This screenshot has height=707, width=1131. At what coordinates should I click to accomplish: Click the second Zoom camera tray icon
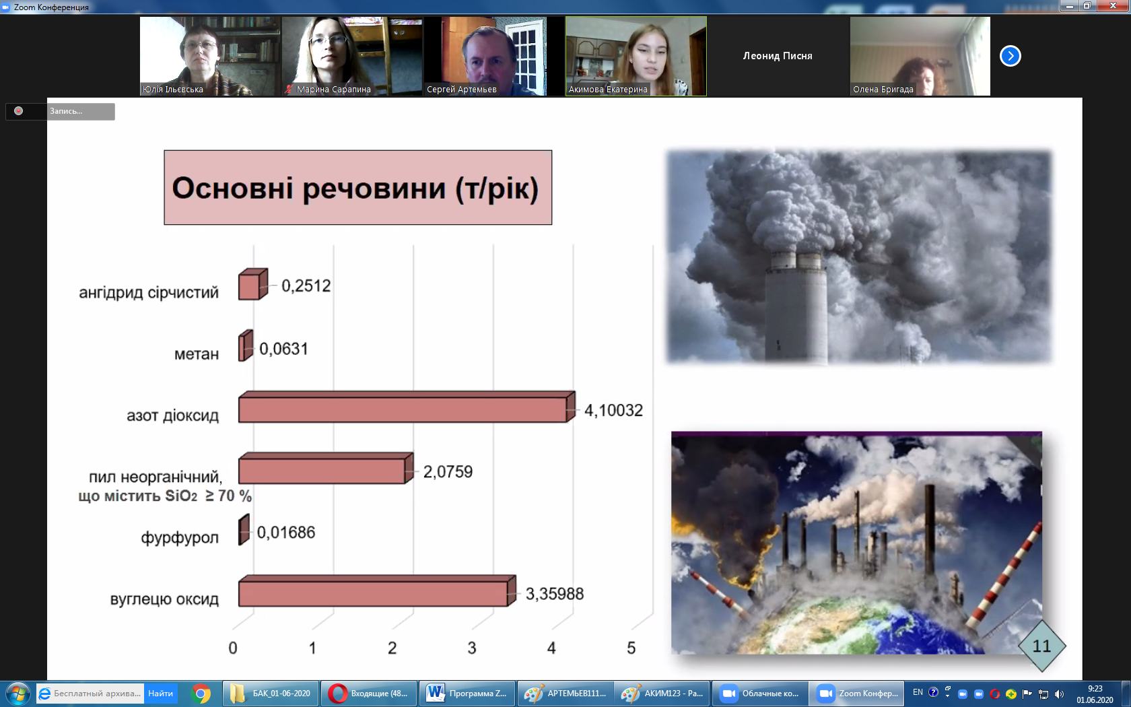[979, 694]
